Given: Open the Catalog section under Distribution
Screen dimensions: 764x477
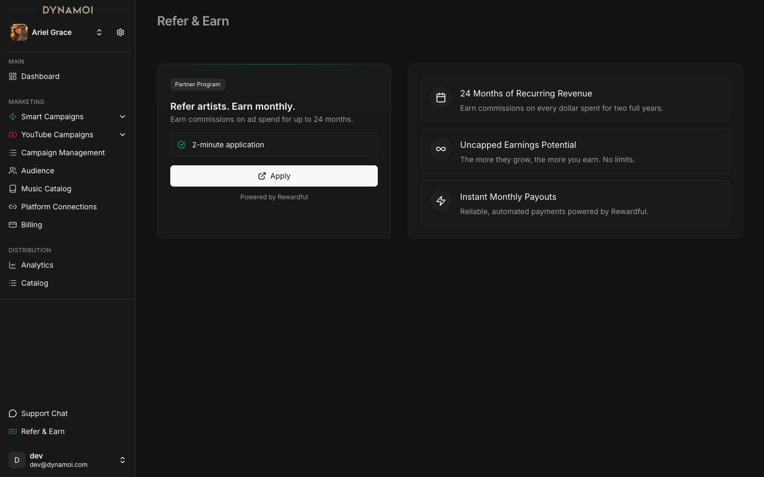Looking at the screenshot, I should click(x=34, y=283).
